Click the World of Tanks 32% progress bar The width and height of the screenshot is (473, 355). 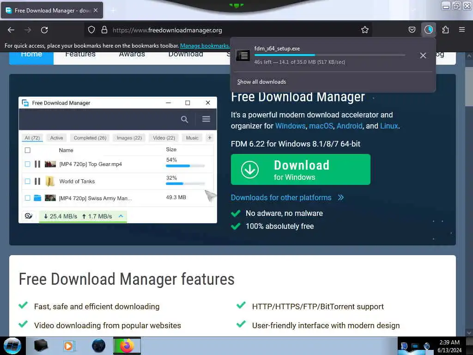tap(185, 184)
